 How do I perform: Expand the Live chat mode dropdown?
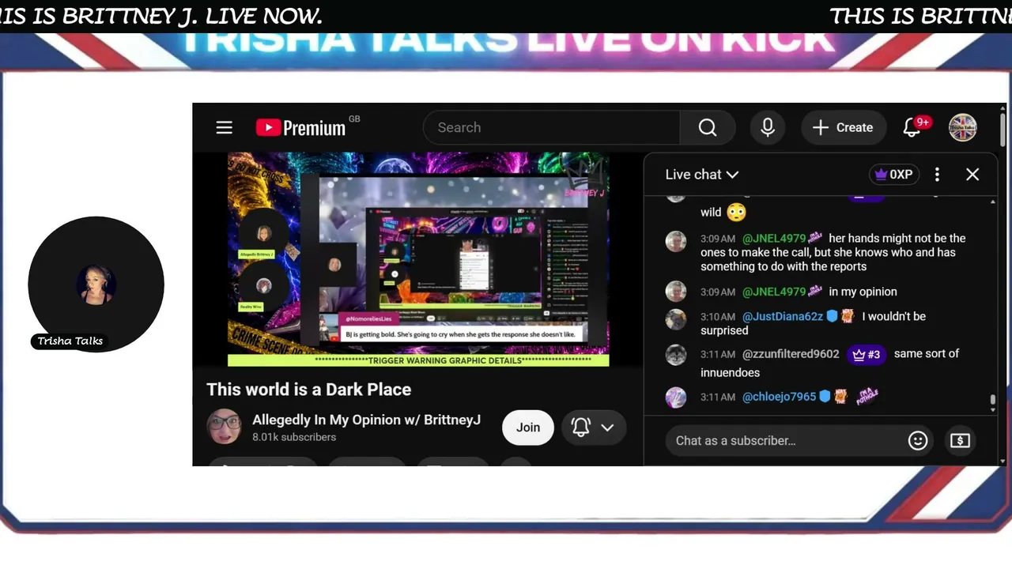[702, 175]
